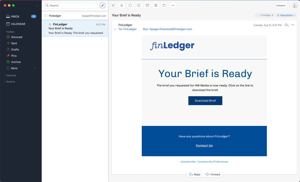The width and height of the screenshot is (300, 182).
Task: Click the green Archive box icon
Action: click(8, 62)
